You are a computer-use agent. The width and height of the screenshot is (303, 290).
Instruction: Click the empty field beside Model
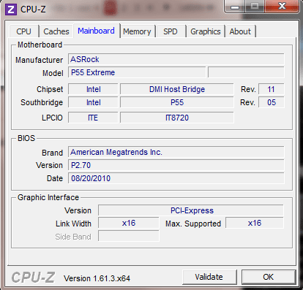point(246,72)
